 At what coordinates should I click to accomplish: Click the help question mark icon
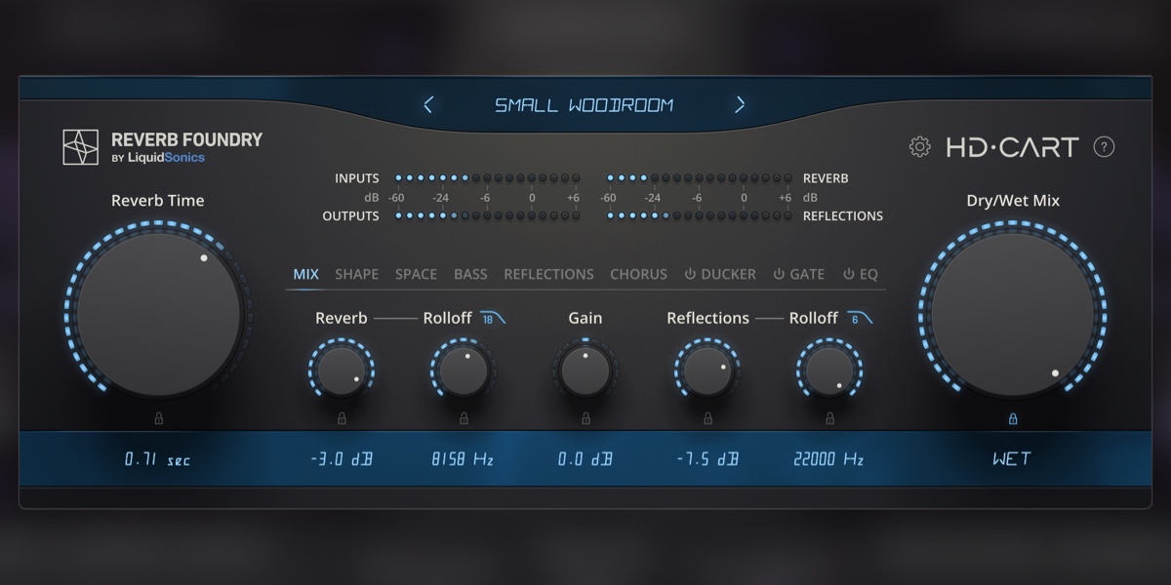pyautogui.click(x=1104, y=147)
